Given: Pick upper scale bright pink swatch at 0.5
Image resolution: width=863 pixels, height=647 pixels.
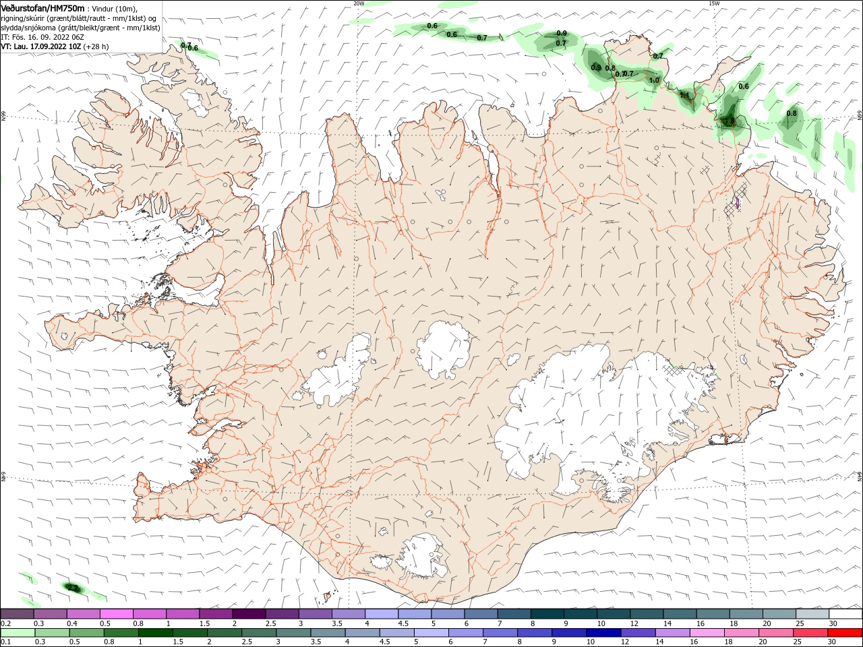Looking at the screenshot, I should click(x=117, y=614).
